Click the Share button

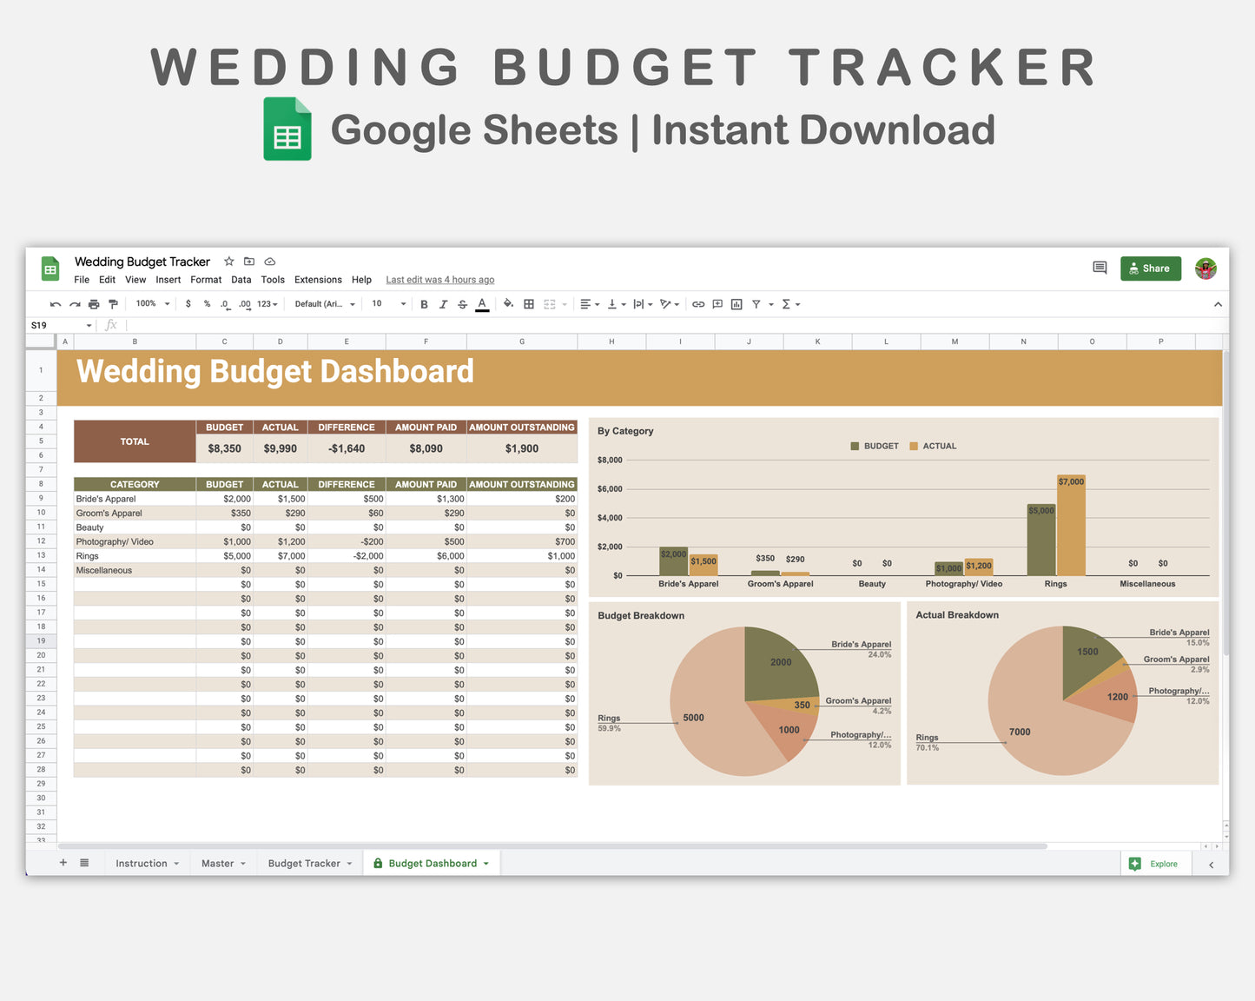tap(1150, 268)
